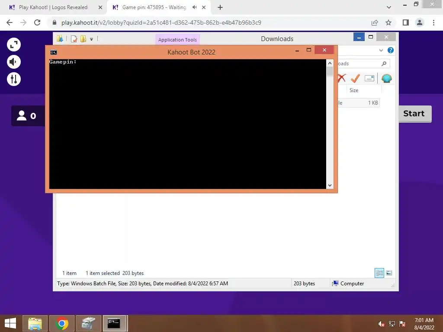Go forward in Chrome

pyautogui.click(x=23, y=22)
